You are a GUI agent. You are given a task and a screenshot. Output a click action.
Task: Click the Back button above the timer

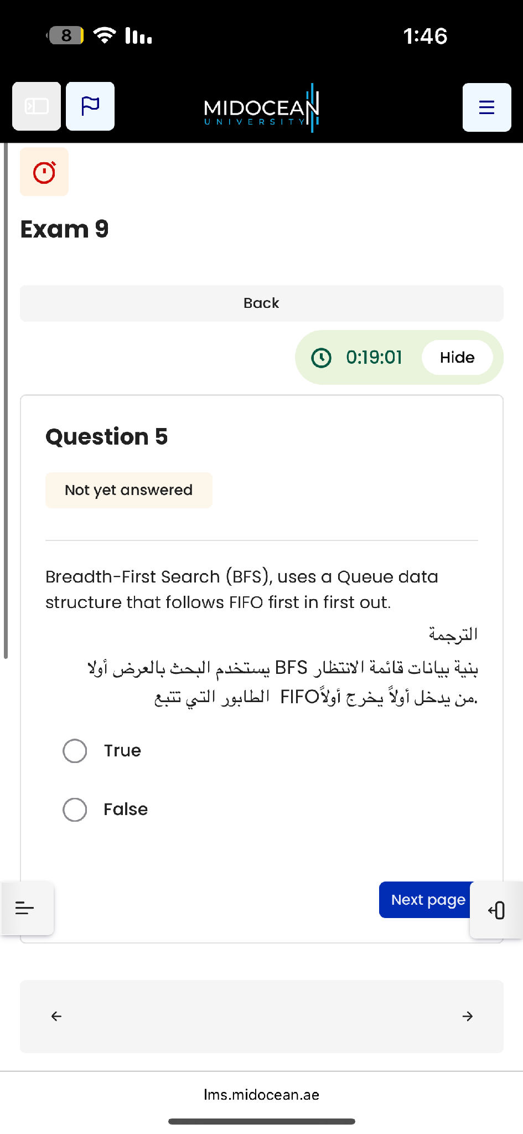click(x=261, y=303)
